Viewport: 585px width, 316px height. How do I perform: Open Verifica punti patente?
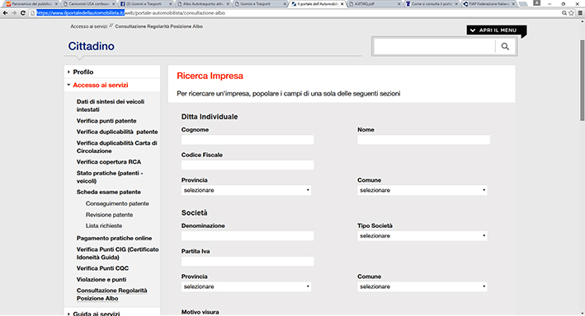click(106, 121)
